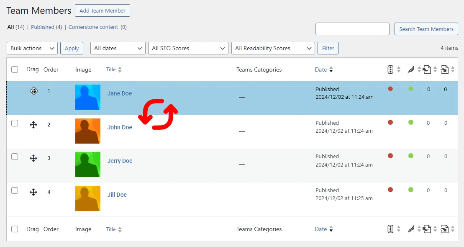The height and width of the screenshot is (247, 464).
Task: Click the Add Team Member button
Action: click(102, 10)
